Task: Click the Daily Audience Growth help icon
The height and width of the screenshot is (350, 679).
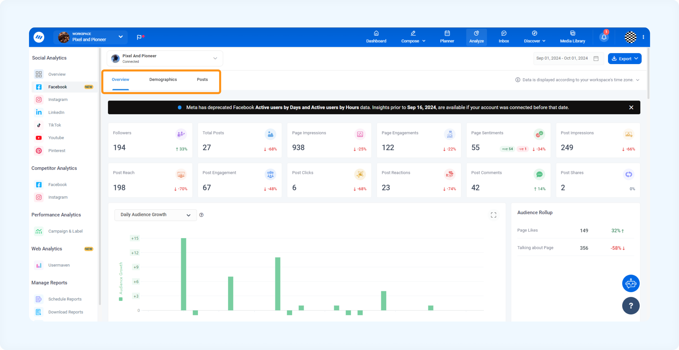Action: [201, 215]
